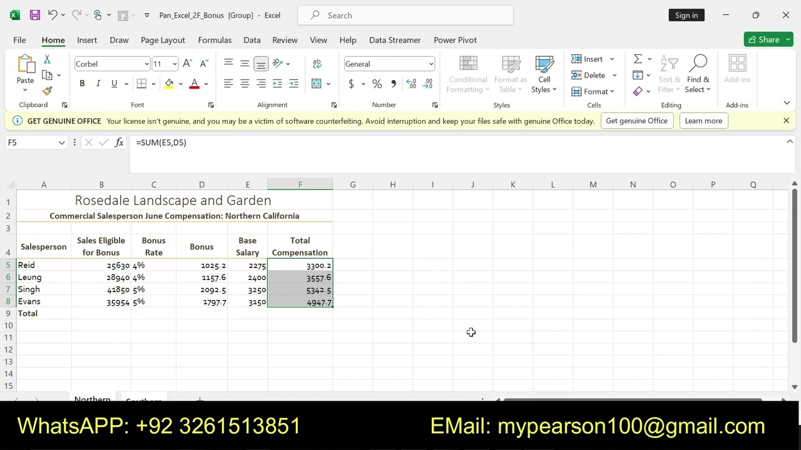This screenshot has height=450, width=801.
Task: Dismiss the Get Genuine Office banner
Action: click(x=786, y=121)
